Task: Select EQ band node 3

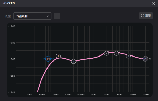Action: (106, 53)
